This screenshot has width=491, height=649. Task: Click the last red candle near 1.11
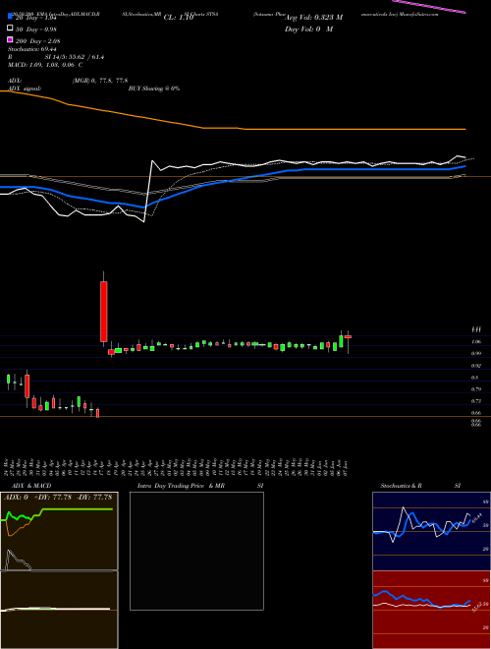coord(348,337)
